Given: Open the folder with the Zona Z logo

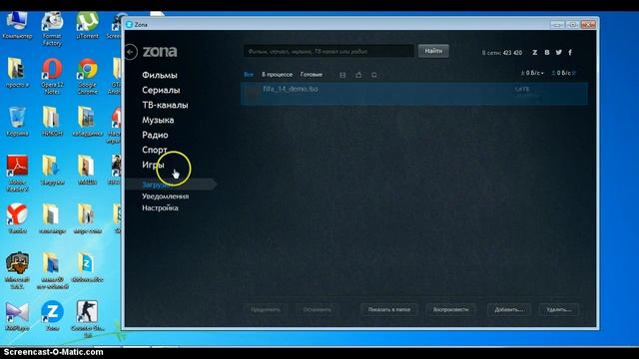Looking at the screenshot, I should [x=87, y=268].
